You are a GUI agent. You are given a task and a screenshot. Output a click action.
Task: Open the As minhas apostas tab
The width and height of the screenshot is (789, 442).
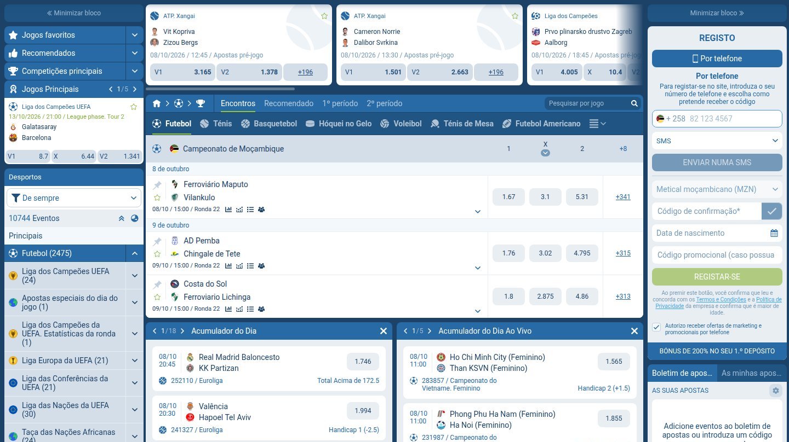pos(752,373)
